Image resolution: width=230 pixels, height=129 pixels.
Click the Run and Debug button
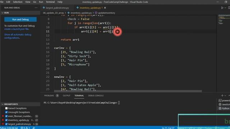(20, 19)
